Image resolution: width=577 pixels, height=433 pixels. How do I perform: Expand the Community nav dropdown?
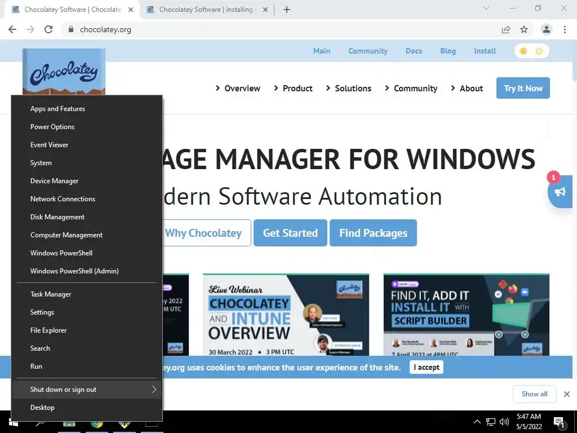(x=411, y=89)
